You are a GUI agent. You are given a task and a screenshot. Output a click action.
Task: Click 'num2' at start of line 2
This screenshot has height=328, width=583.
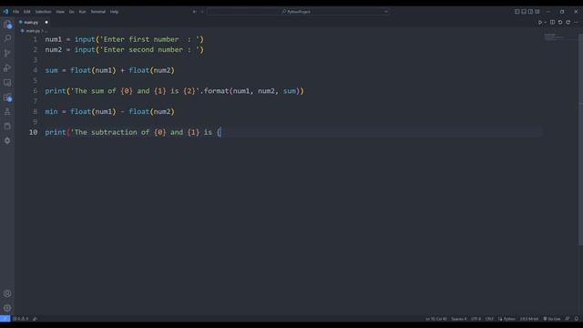[x=53, y=50]
